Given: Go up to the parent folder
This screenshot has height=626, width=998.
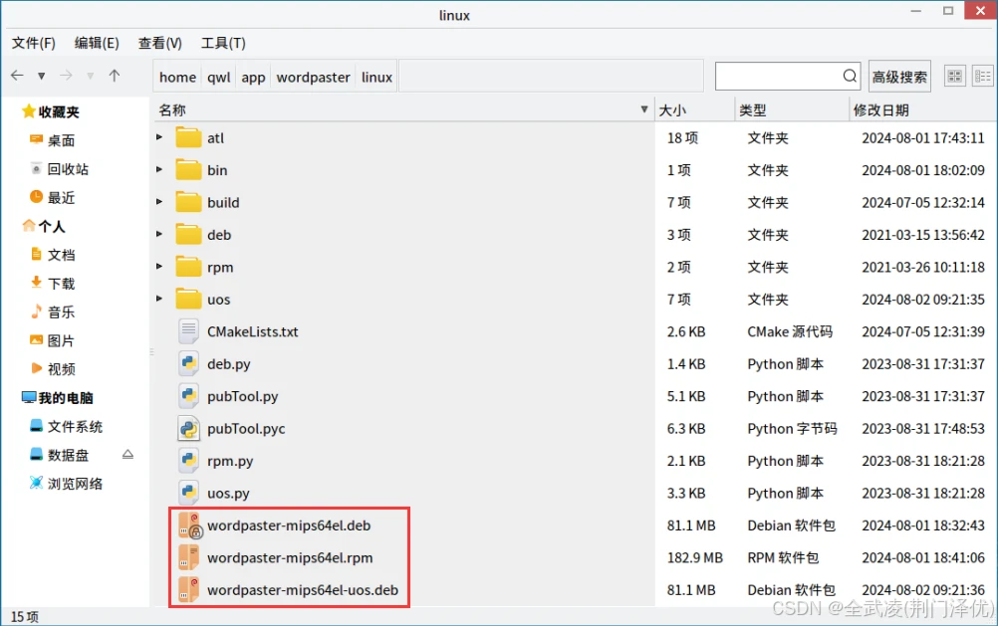Looking at the screenshot, I should click(x=115, y=76).
